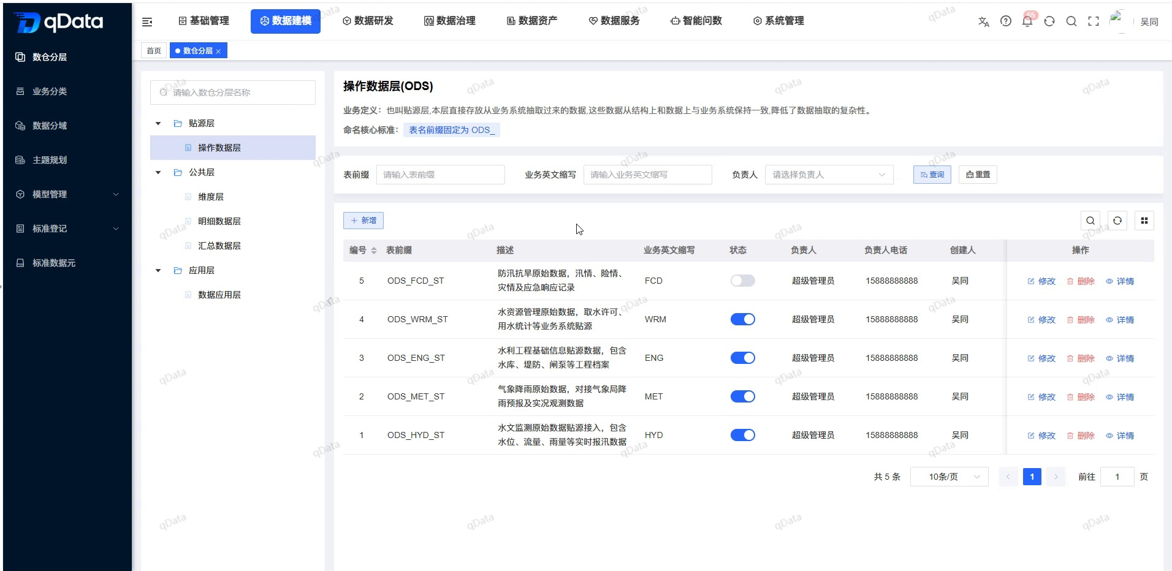This screenshot has height=571, width=1172.
Task: Switch to 智能问数 top menu
Action: point(696,21)
